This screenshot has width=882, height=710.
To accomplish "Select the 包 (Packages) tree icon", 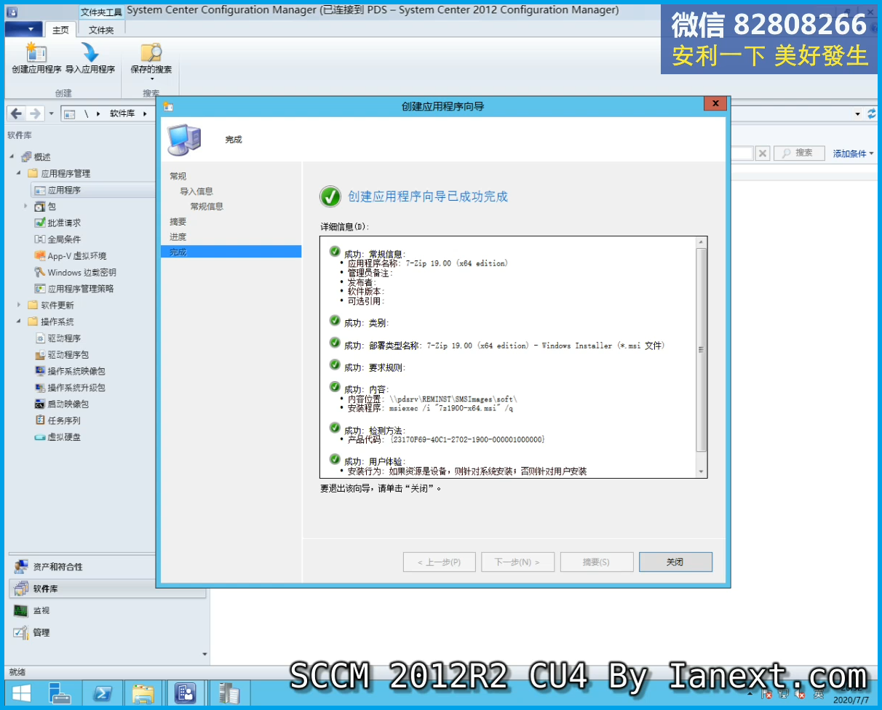I will 40,207.
